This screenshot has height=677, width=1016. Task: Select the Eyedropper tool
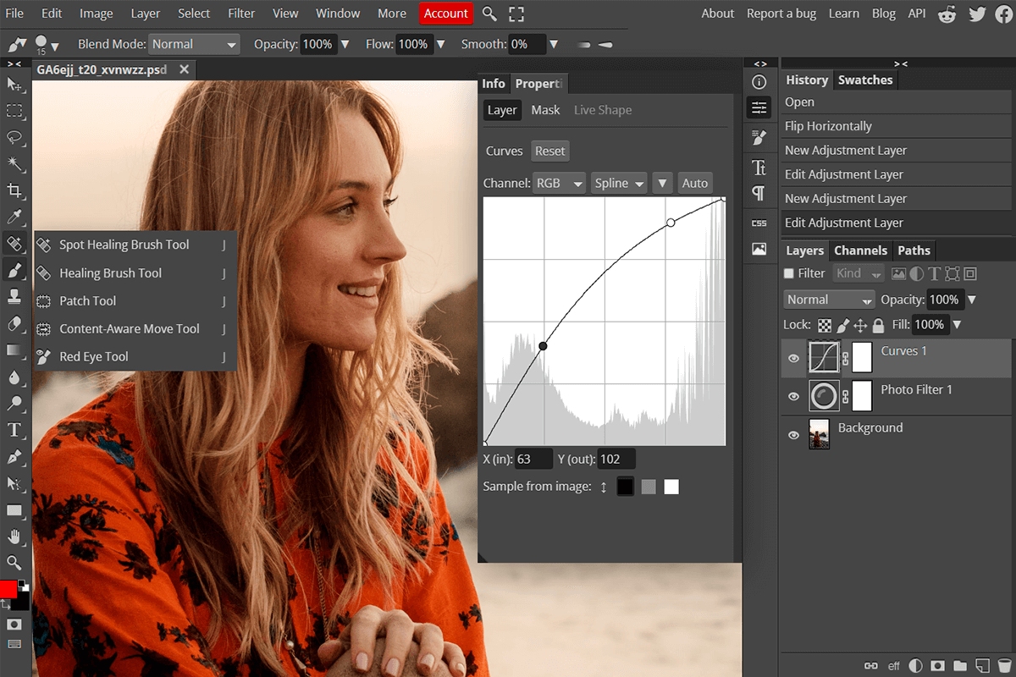point(14,217)
